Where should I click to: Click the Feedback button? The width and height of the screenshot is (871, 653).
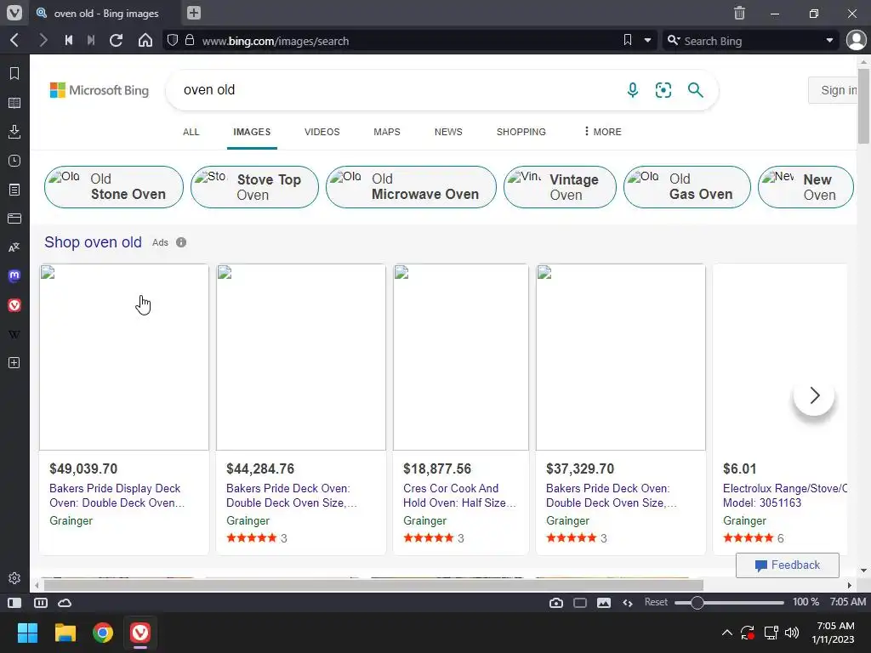click(x=787, y=565)
